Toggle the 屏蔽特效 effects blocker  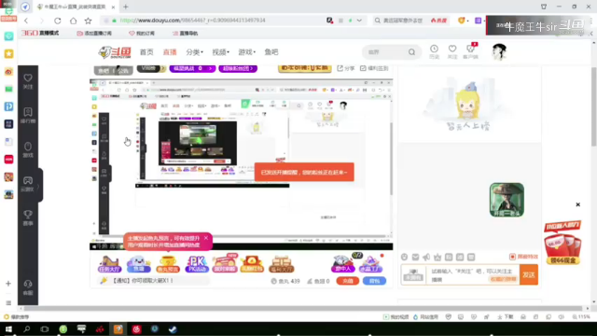pos(524,257)
